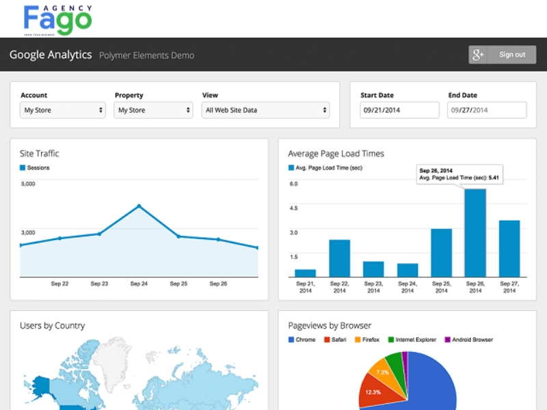Image resolution: width=547 pixels, height=410 pixels.
Task: Click the Sessions legend swatch
Action: click(x=23, y=167)
